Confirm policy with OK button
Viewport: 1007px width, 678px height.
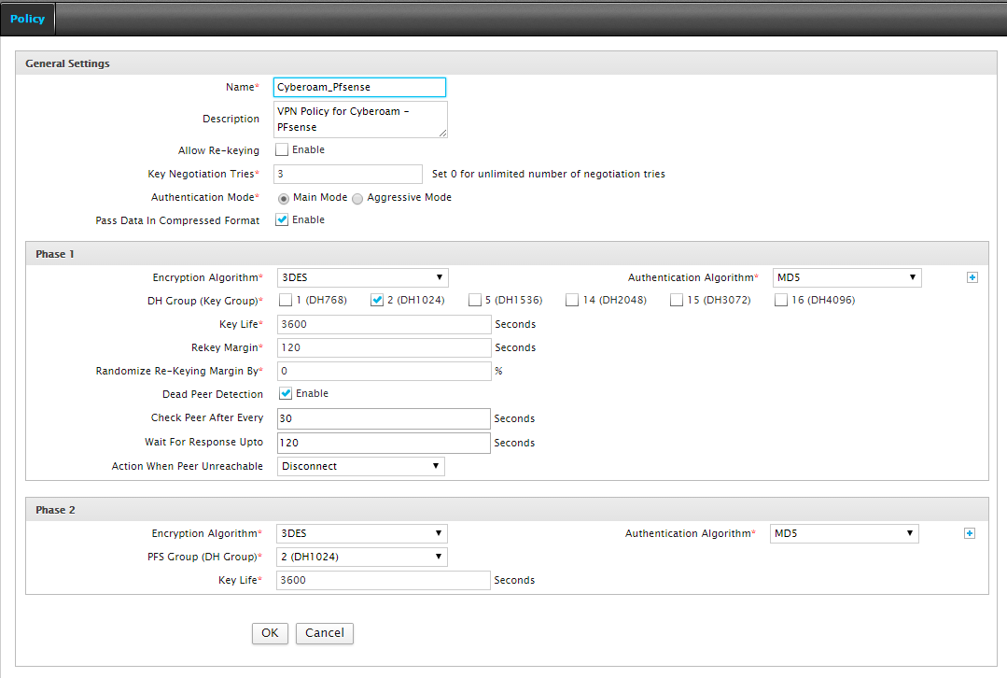(271, 633)
